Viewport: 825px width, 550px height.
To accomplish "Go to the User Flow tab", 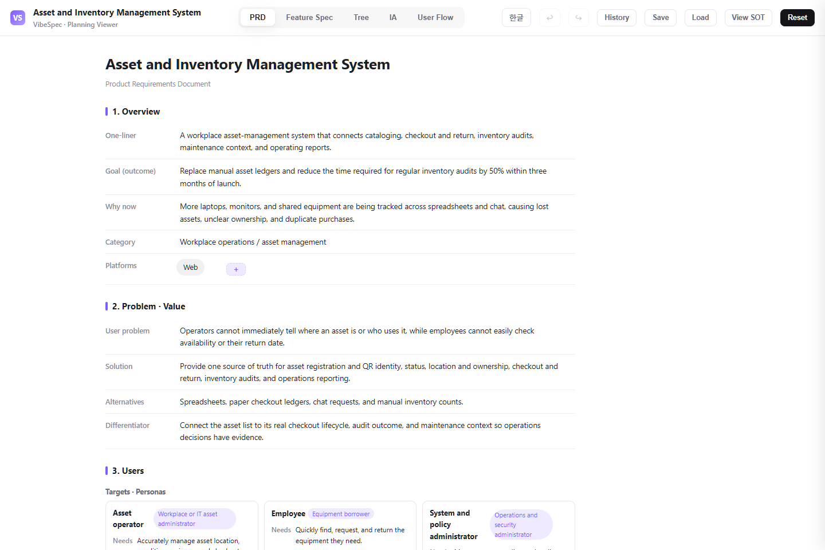I will (x=435, y=18).
